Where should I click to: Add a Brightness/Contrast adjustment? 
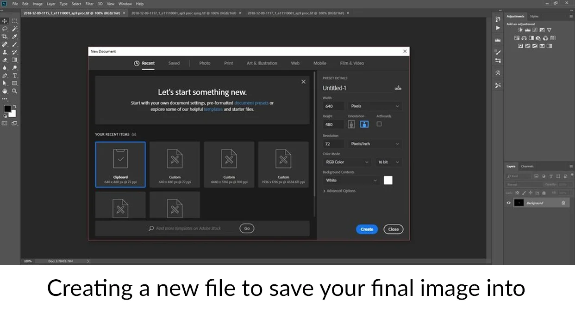point(520,30)
